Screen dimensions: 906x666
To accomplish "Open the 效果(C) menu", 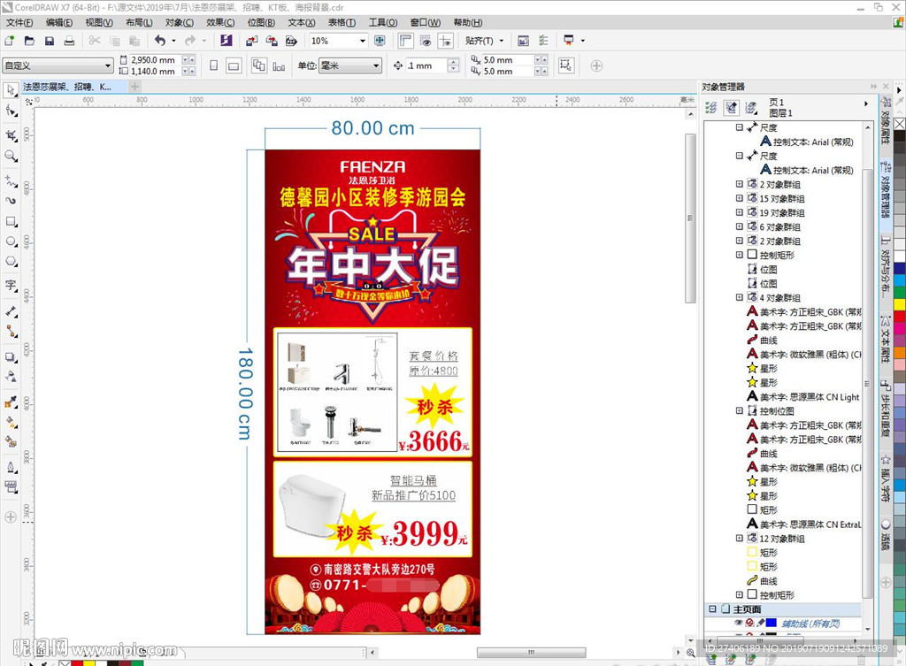I will [220, 22].
